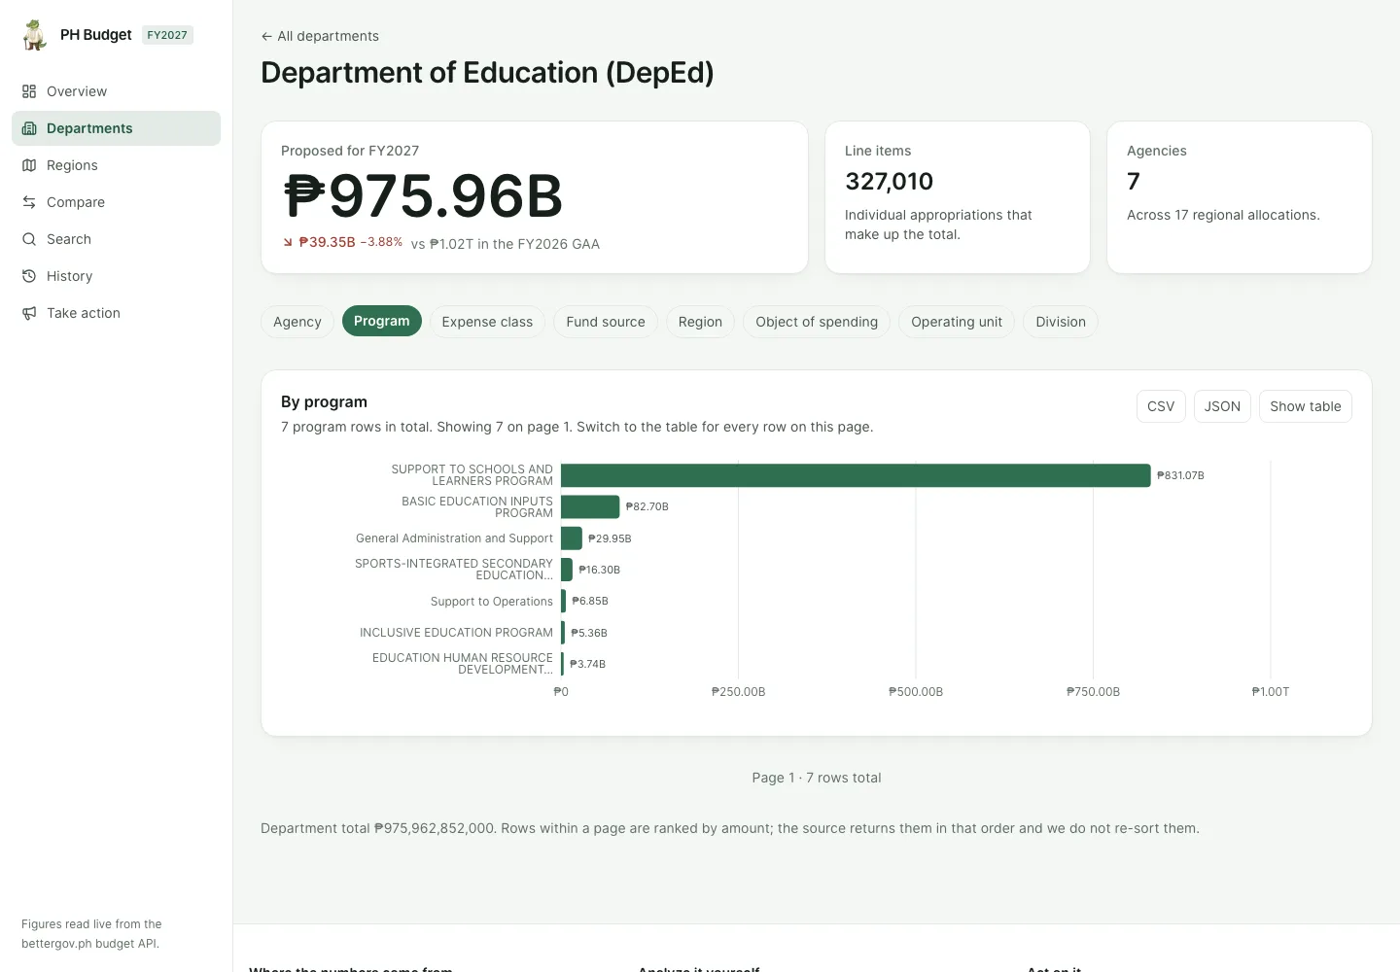
Task: Click the back arrow beside All departments
Action: click(266, 36)
